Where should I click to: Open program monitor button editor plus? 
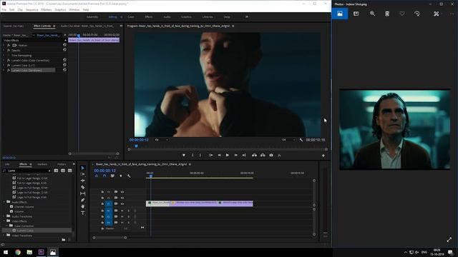coord(323,156)
